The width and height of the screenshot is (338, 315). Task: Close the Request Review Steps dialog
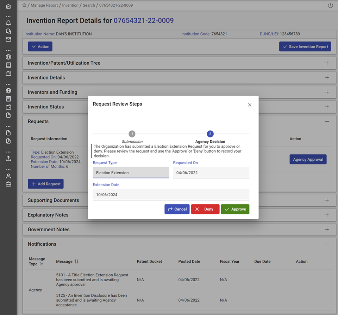(x=250, y=105)
